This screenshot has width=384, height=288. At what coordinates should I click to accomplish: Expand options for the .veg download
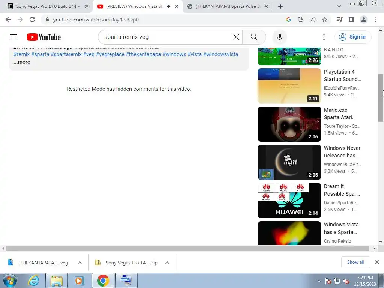pyautogui.click(x=80, y=262)
